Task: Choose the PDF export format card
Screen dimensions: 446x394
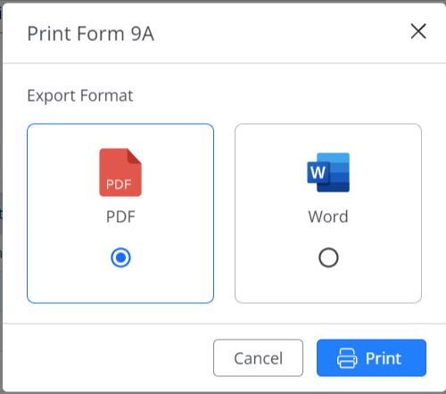Action: coord(120,213)
